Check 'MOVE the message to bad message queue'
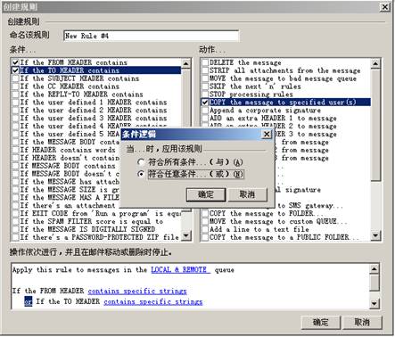 (205, 78)
